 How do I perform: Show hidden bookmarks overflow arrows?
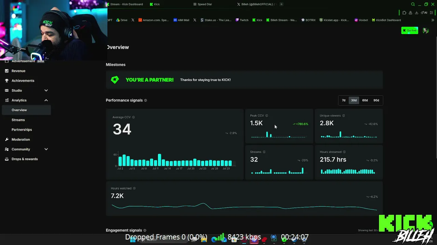[x=433, y=20]
